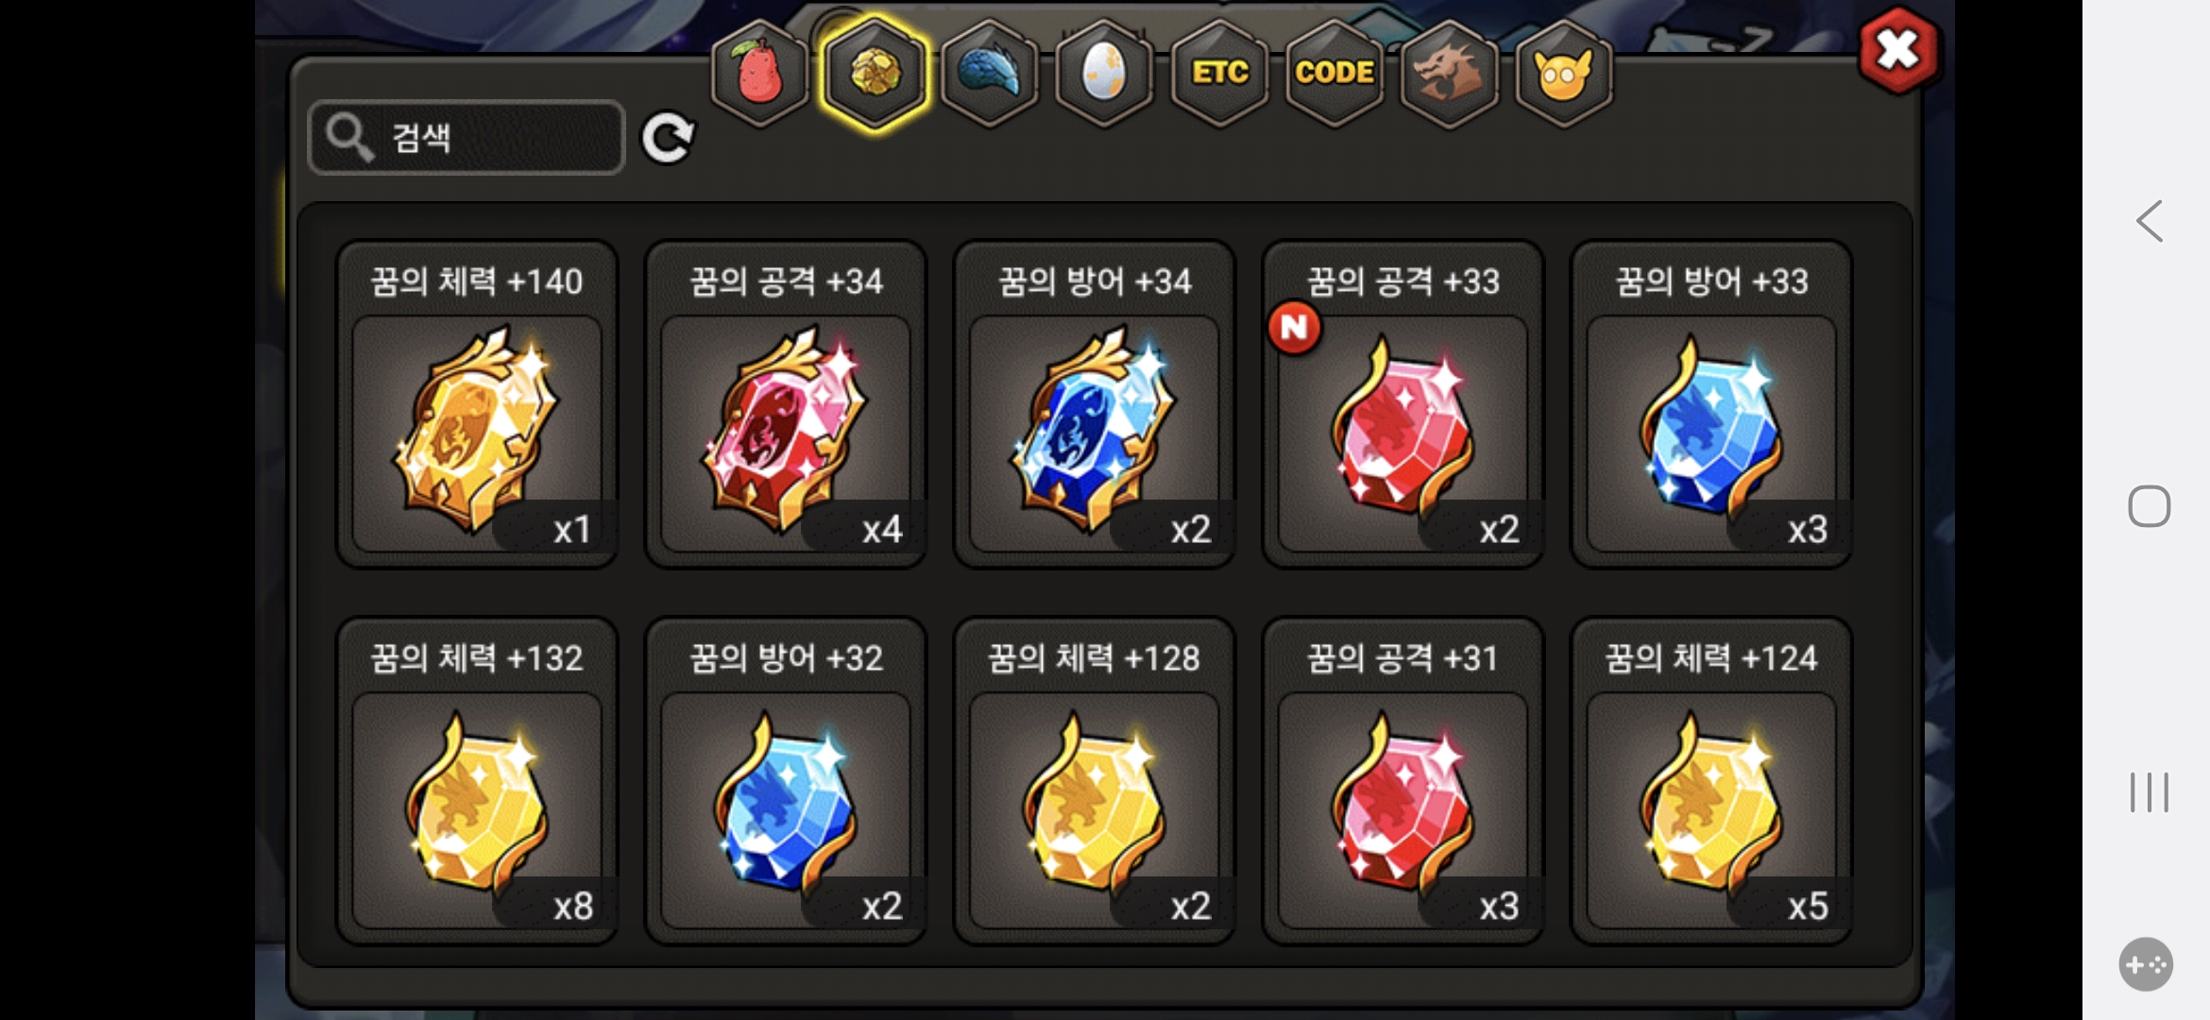Tap the gamepad game tools icon
2210x1020 pixels.
(2146, 964)
